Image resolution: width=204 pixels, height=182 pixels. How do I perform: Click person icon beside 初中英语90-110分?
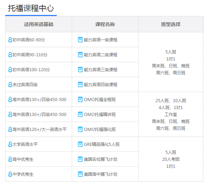[x=10, y=55]
